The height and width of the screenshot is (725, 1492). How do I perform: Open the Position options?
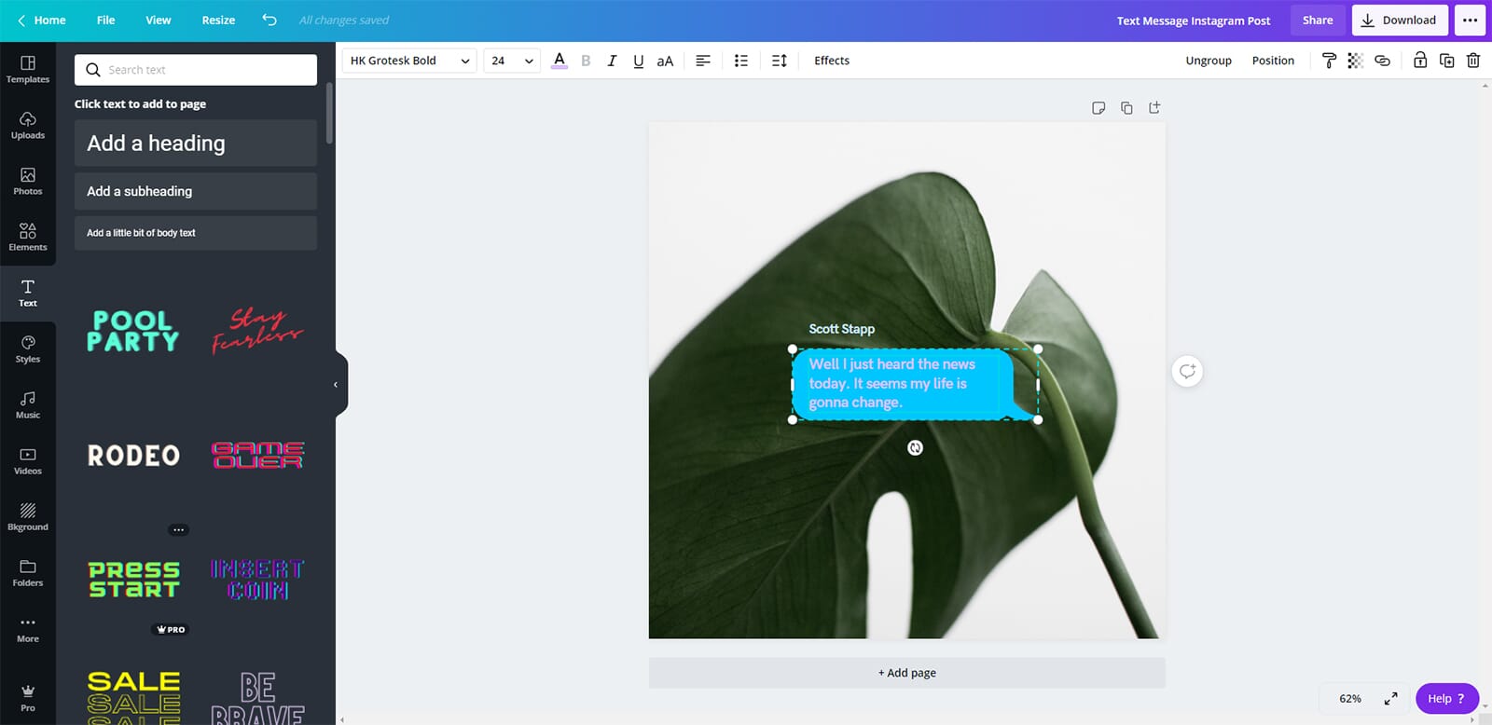click(1273, 61)
